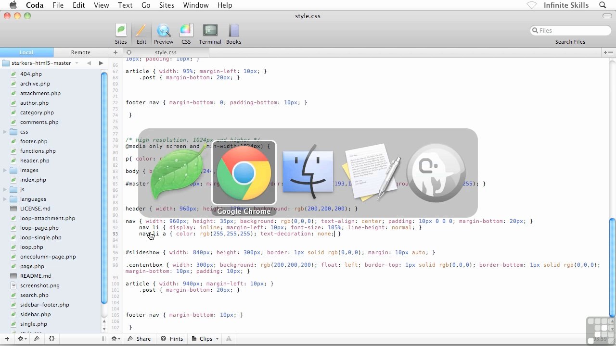
Task: Open the Sites menu in menu bar
Action: (x=167, y=5)
